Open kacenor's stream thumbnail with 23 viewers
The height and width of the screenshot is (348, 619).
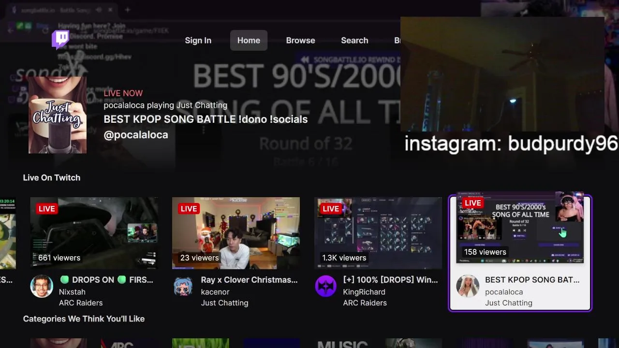[236, 233]
